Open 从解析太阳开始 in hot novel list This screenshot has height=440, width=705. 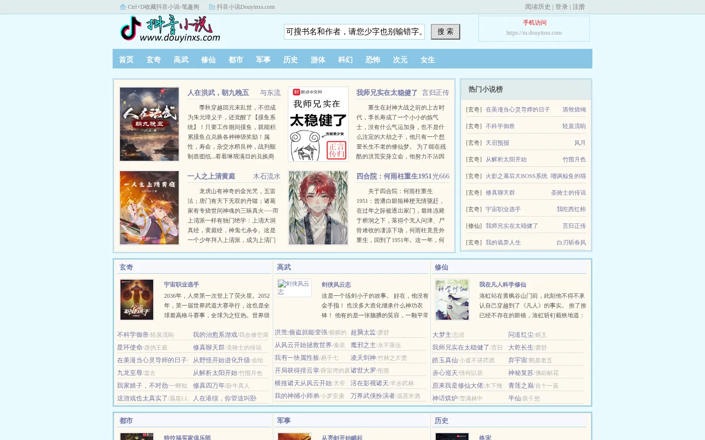(x=506, y=159)
